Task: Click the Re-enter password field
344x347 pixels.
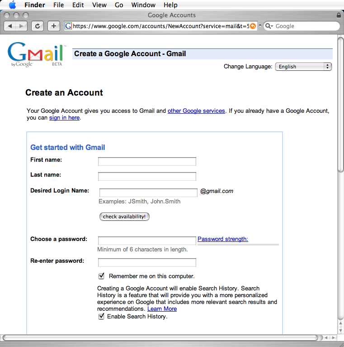Action: coord(147,262)
